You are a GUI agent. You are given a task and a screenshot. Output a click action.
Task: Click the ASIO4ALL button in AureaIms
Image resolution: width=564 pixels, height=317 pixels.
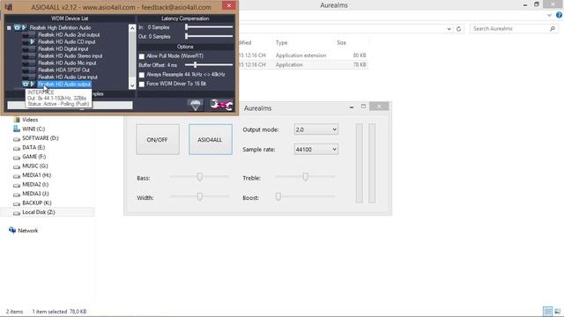211,139
